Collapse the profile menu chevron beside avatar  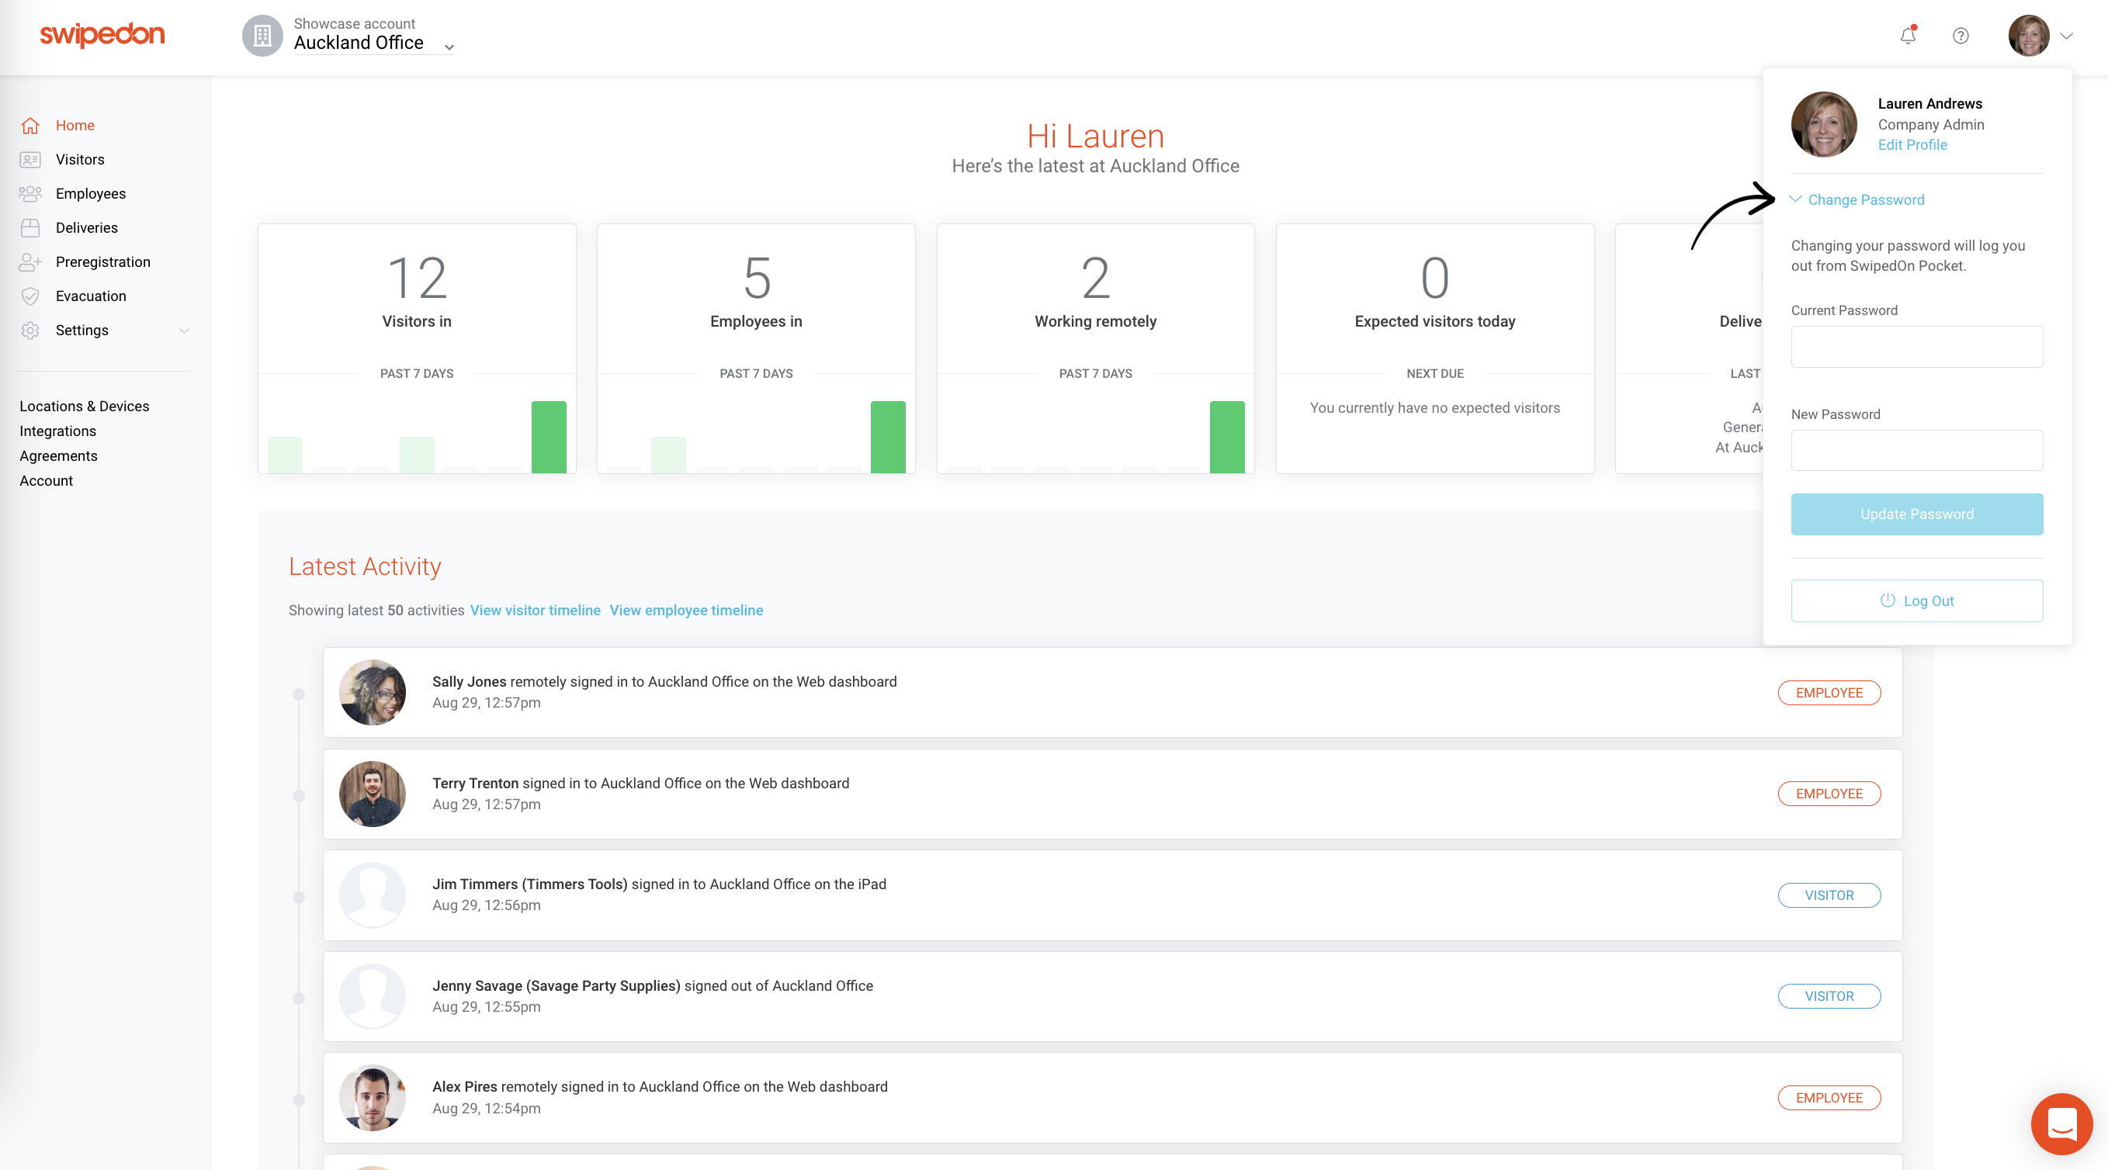[2066, 36]
